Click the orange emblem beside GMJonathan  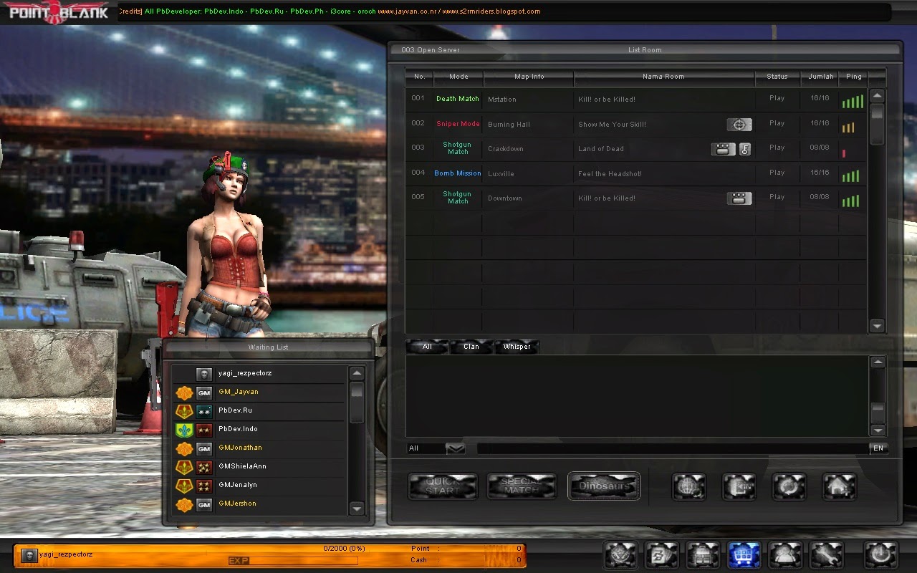(x=184, y=448)
